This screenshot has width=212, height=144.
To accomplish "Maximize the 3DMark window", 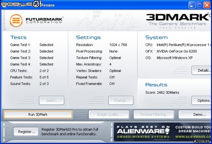I will pyautogui.click(x=199, y=5).
